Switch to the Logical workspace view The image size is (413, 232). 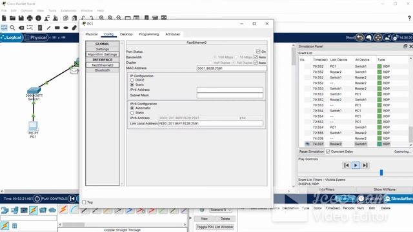12,37
